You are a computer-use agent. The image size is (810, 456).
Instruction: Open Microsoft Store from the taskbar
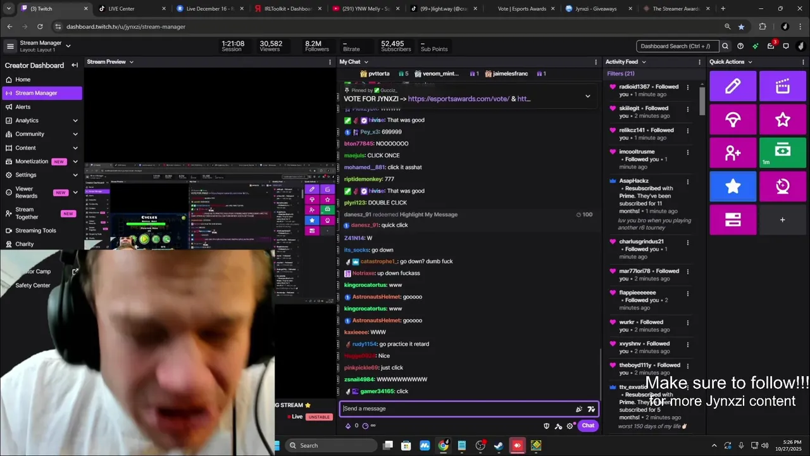pos(406,445)
